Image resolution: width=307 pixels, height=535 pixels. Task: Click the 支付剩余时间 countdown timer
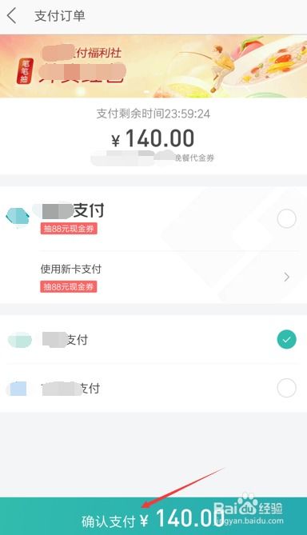[153, 114]
